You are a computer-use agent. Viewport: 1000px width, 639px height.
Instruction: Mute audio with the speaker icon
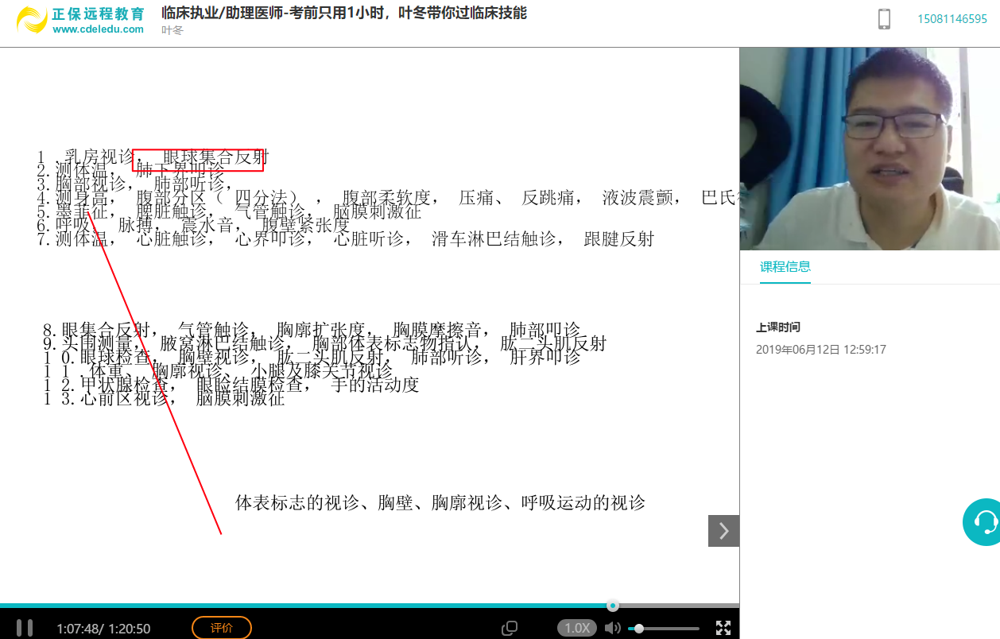[x=612, y=629]
